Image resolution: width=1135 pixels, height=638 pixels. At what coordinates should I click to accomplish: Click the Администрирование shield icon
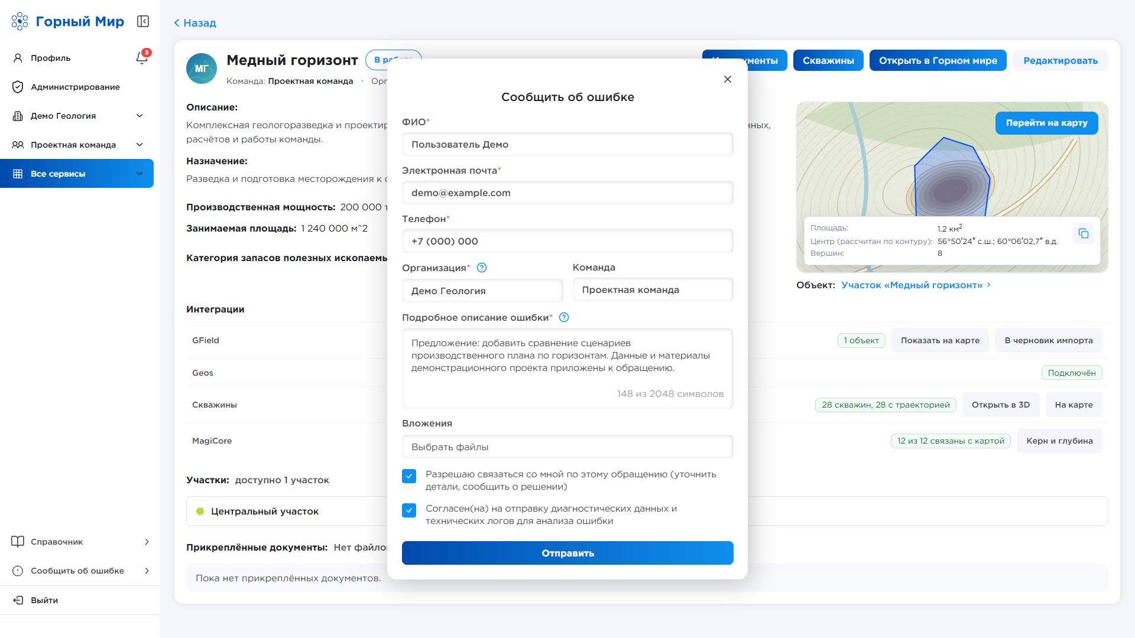(x=18, y=87)
